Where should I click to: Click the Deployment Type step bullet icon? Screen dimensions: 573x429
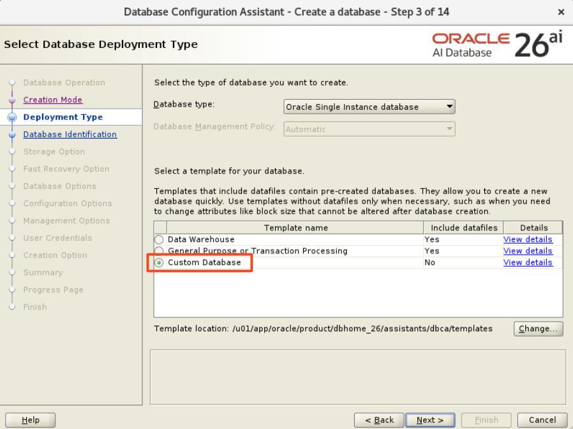[11, 117]
